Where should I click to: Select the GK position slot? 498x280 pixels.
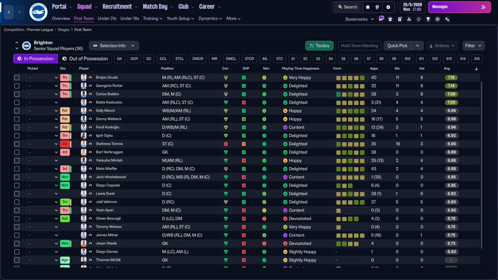tap(119, 59)
